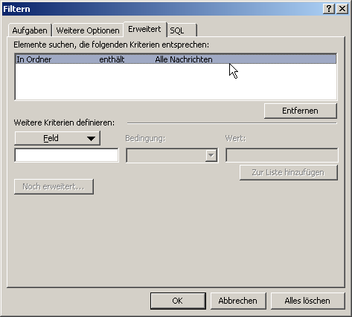Image resolution: width=352 pixels, height=317 pixels.
Task: Open the 'Noch erweitert...' button
Action: click(x=54, y=186)
